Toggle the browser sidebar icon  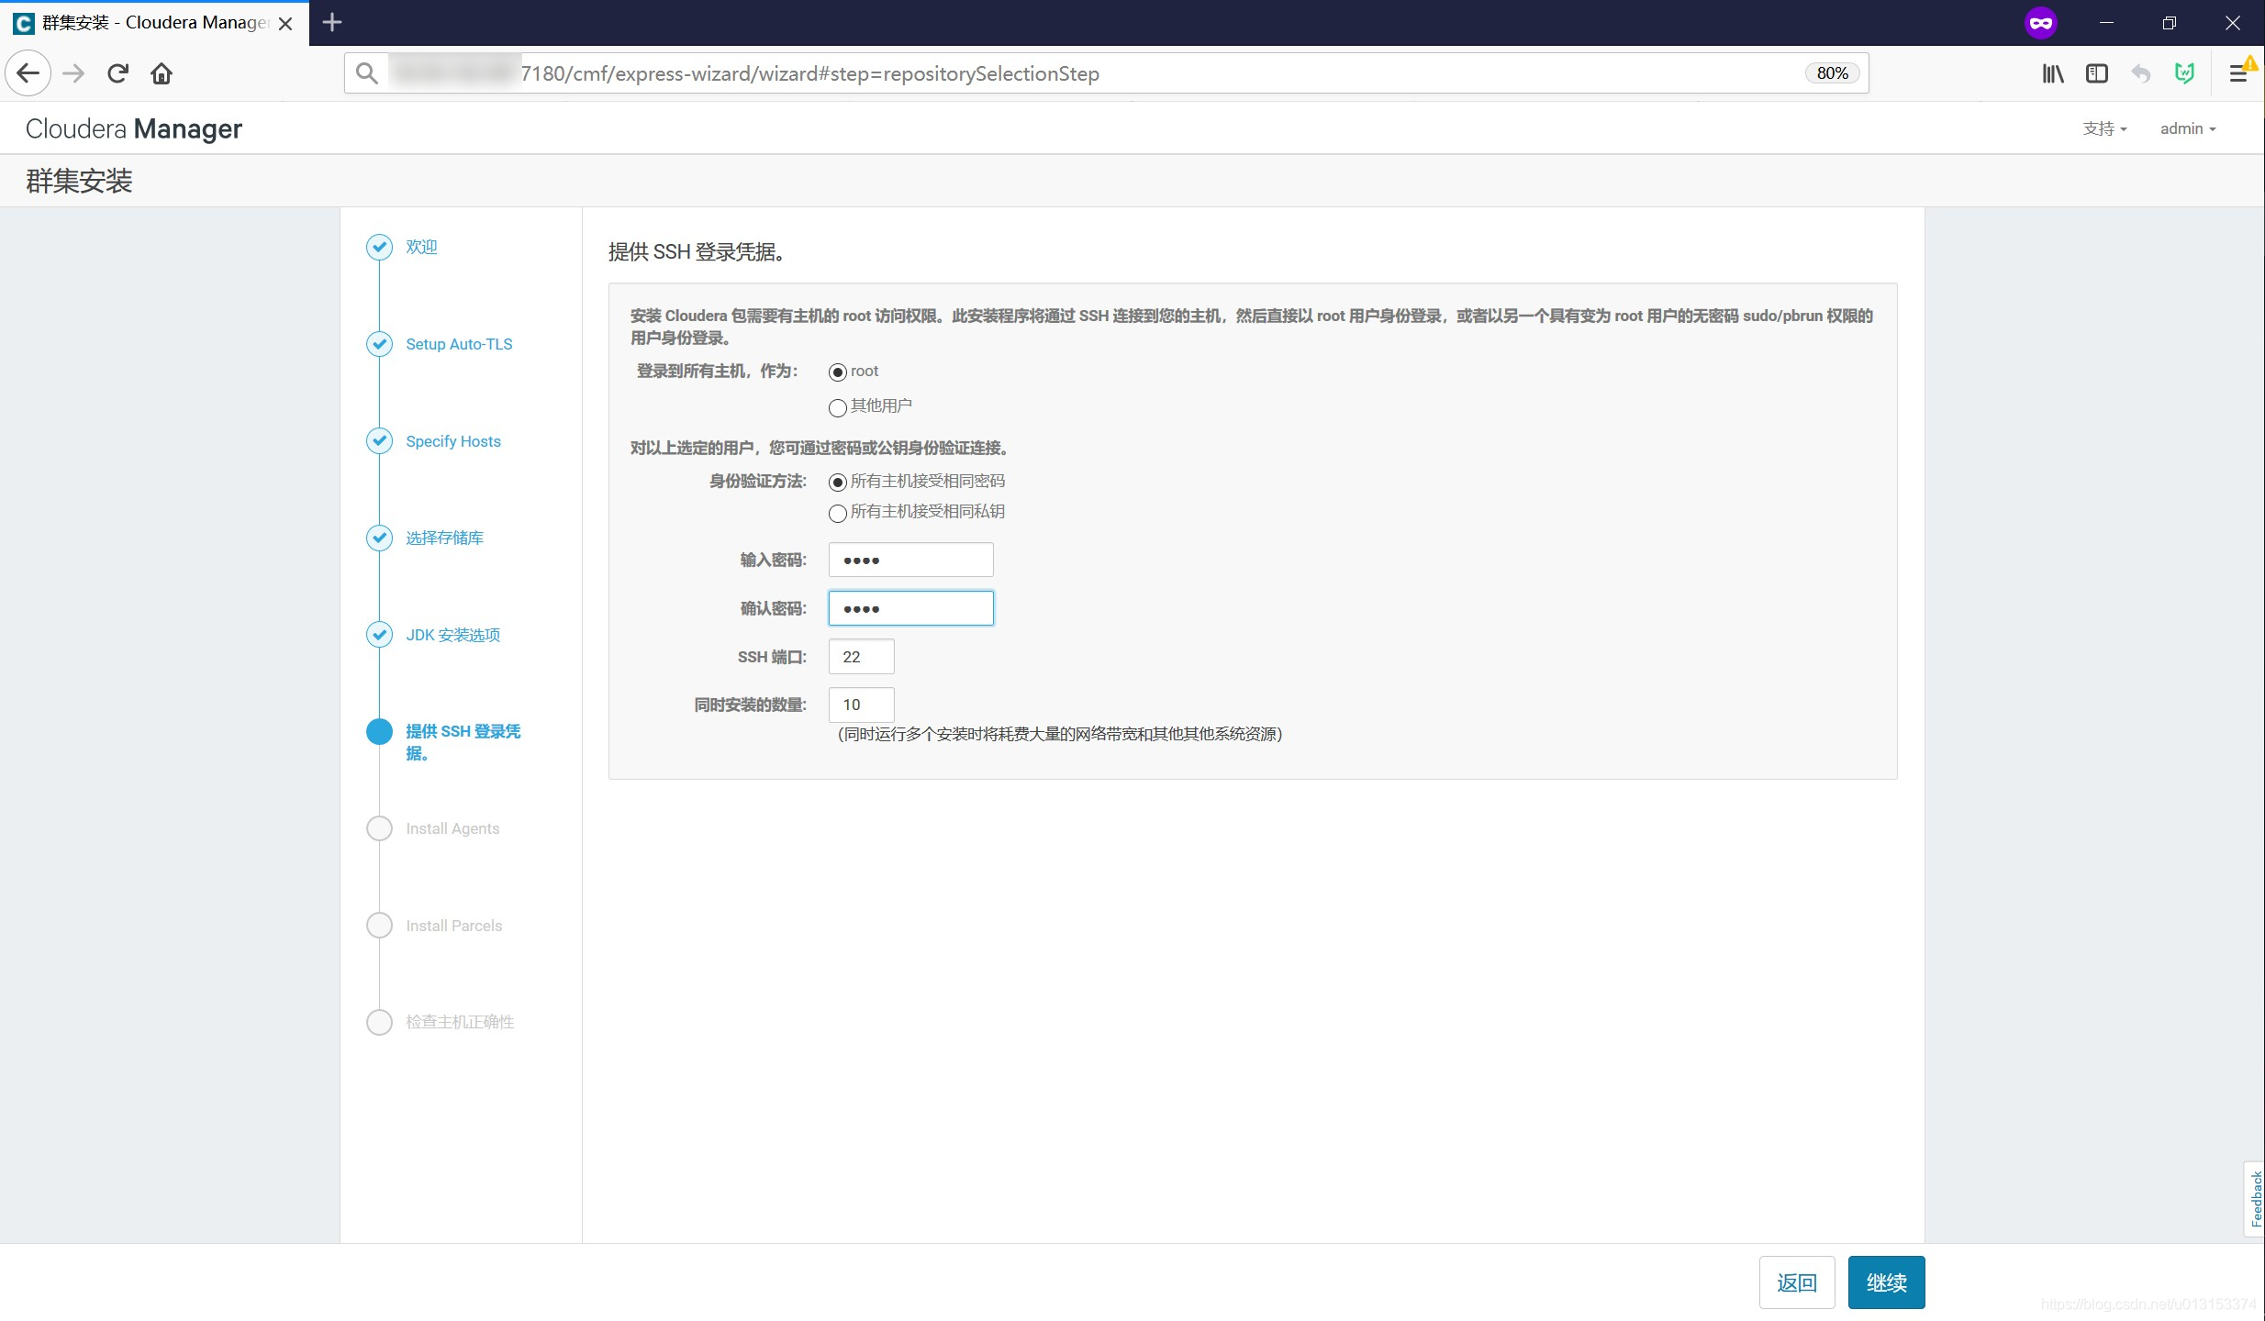point(2097,73)
